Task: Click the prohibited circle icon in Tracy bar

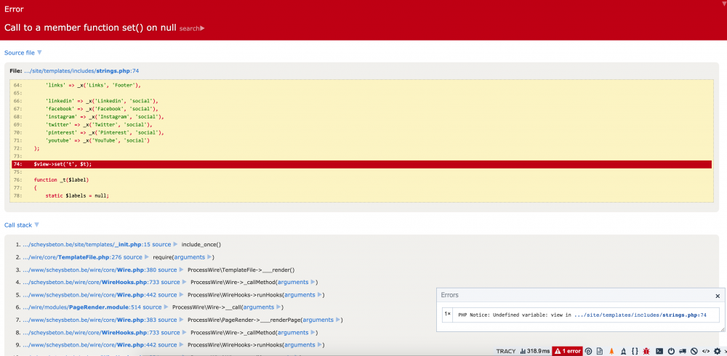Action: pyautogui.click(x=694, y=351)
